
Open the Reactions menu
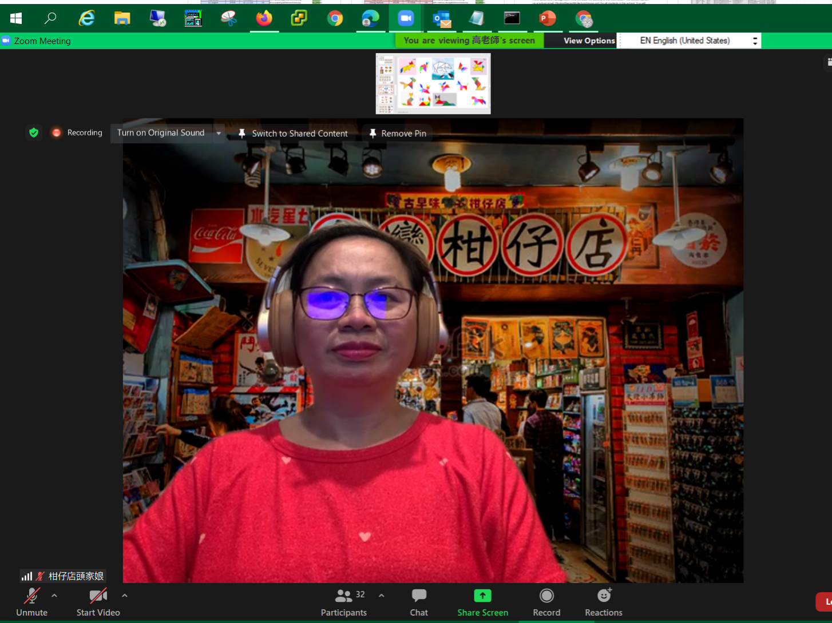pos(604,596)
